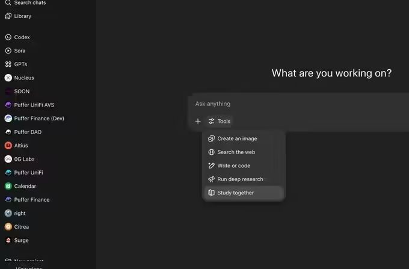
Task: Open the Puffer DAO item
Action: (28, 132)
